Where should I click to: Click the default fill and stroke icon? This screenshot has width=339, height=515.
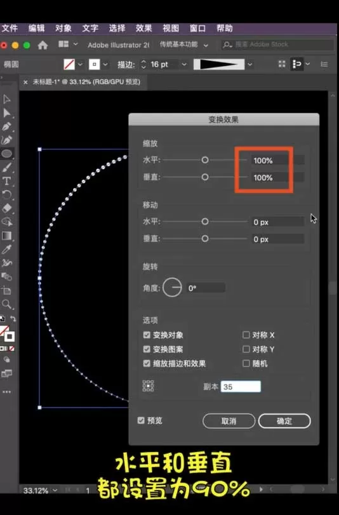3,319
